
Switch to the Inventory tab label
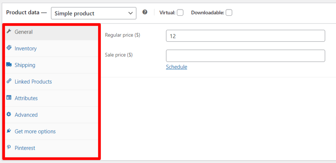coord(26,49)
